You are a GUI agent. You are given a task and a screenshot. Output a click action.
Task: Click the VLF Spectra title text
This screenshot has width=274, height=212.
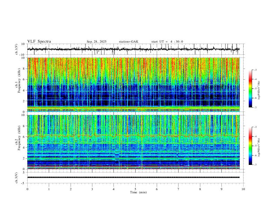(39, 42)
